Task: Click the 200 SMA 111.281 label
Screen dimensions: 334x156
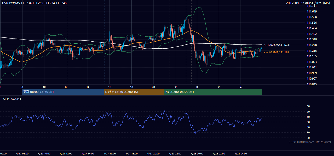Action: coord(277,45)
